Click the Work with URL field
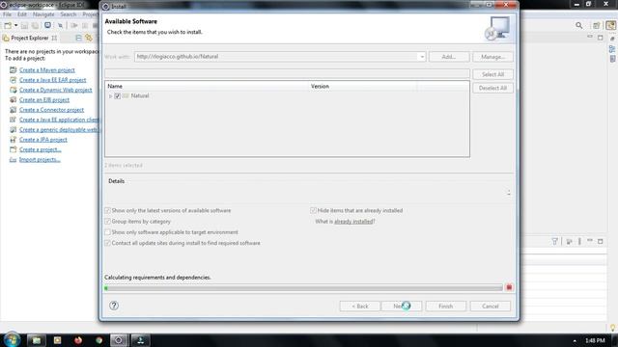The width and height of the screenshot is (618, 347). 276,57
